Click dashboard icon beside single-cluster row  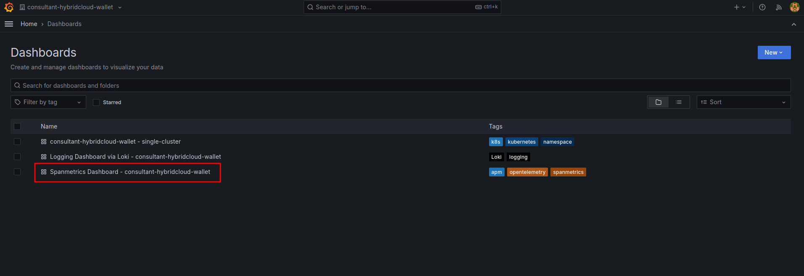44,142
